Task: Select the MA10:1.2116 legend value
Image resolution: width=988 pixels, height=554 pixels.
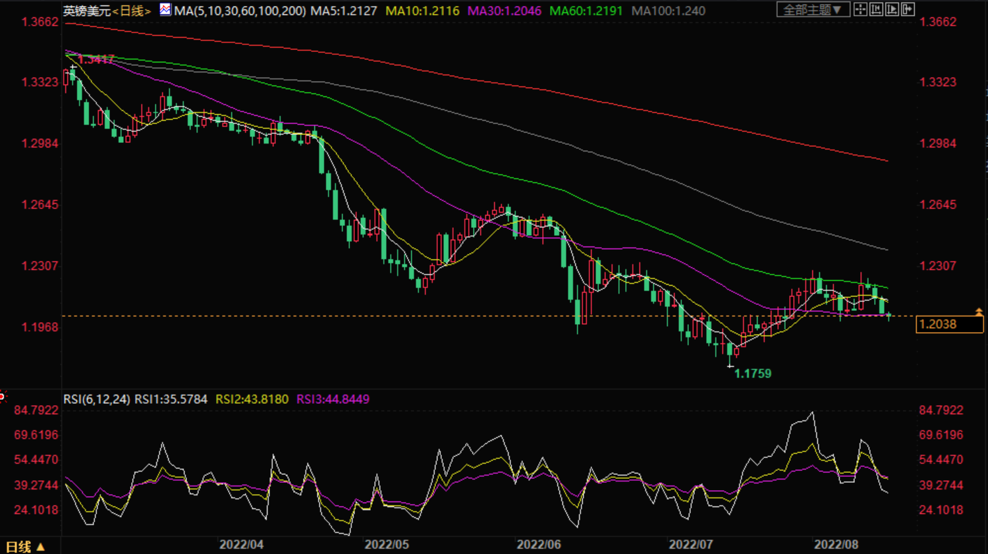Action: [422, 11]
